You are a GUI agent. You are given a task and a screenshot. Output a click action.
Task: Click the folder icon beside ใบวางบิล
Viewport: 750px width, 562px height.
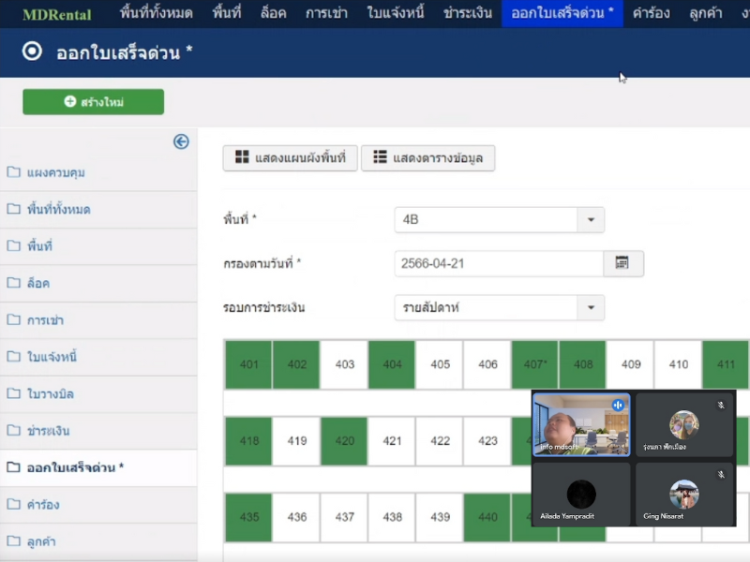point(14,393)
